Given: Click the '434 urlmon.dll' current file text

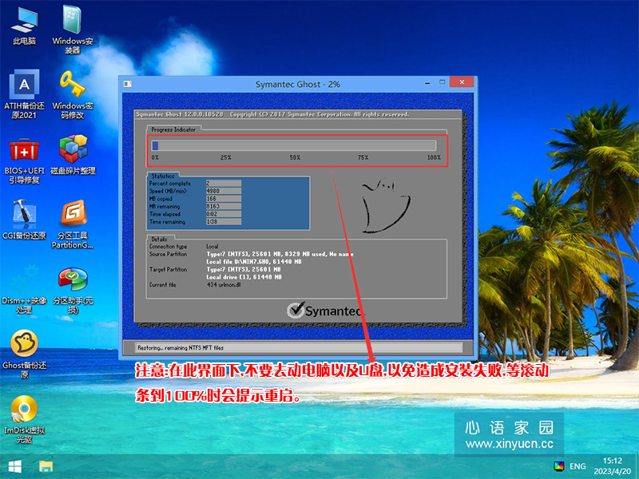Looking at the screenshot, I should [224, 285].
